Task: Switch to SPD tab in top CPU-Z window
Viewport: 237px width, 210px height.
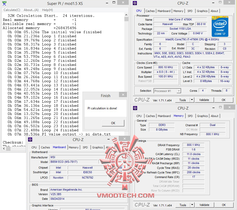Action: click(190, 11)
